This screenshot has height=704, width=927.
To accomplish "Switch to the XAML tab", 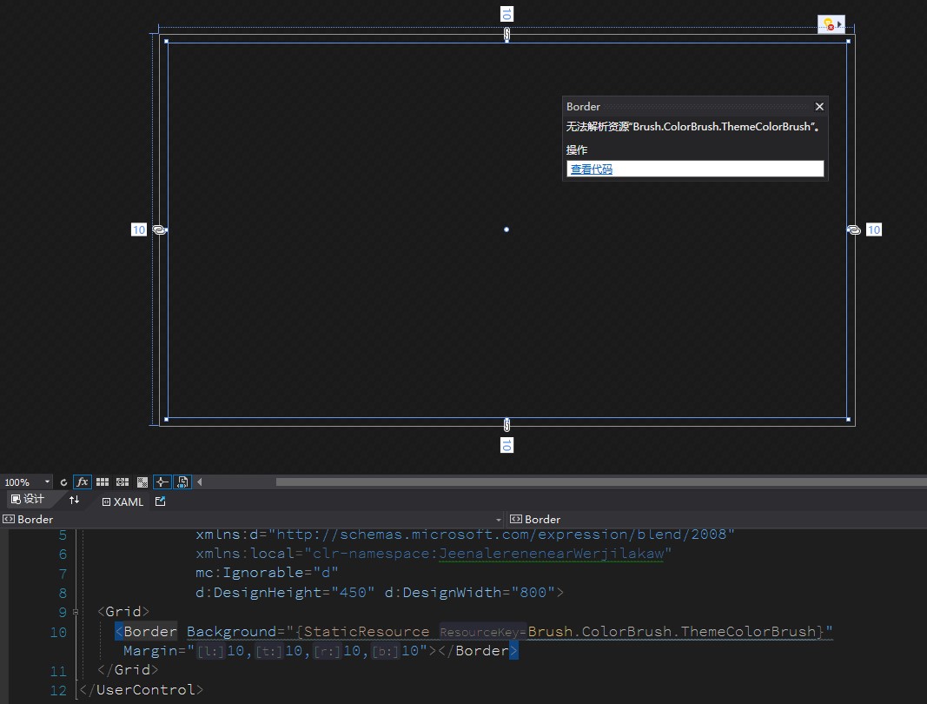I will coord(122,501).
